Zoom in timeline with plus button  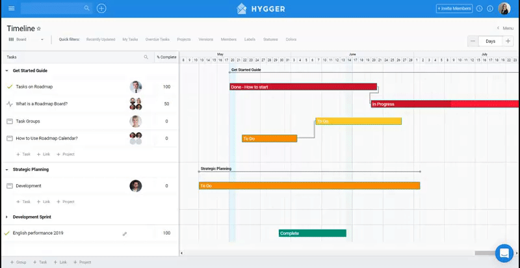tap(508, 41)
